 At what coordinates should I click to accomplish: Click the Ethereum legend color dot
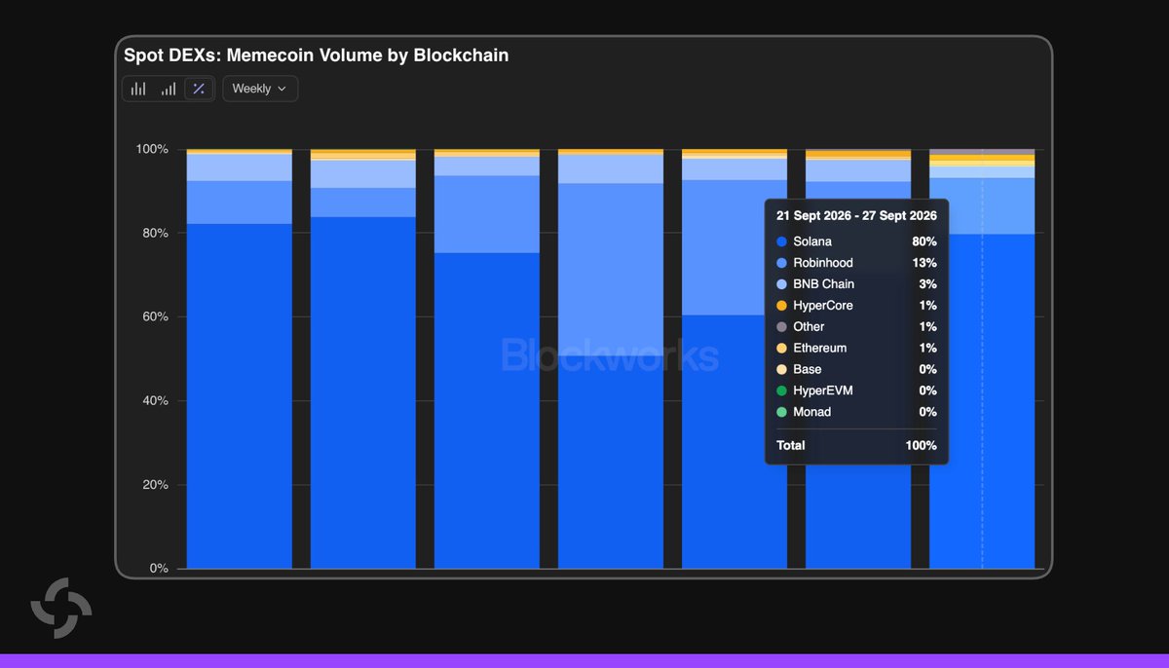[781, 349]
